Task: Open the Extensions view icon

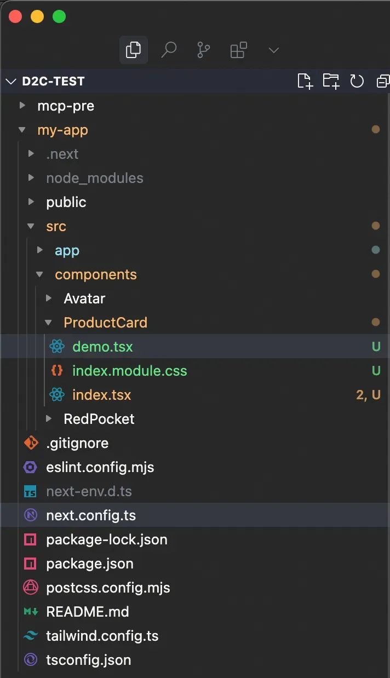Action: (x=238, y=50)
